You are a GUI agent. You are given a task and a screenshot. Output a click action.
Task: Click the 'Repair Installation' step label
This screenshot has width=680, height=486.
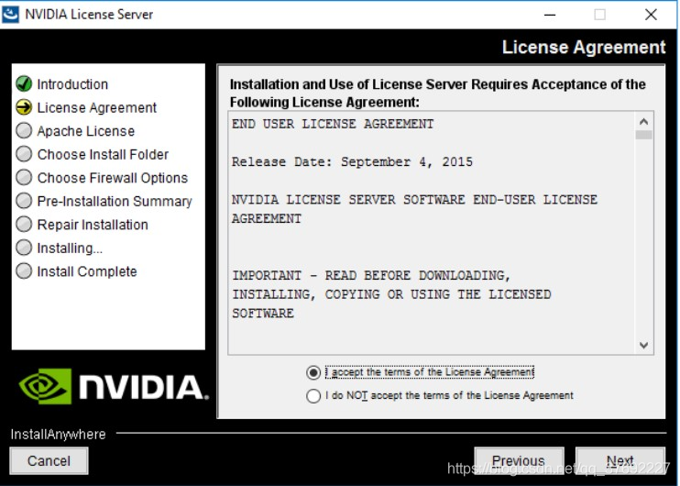(93, 225)
